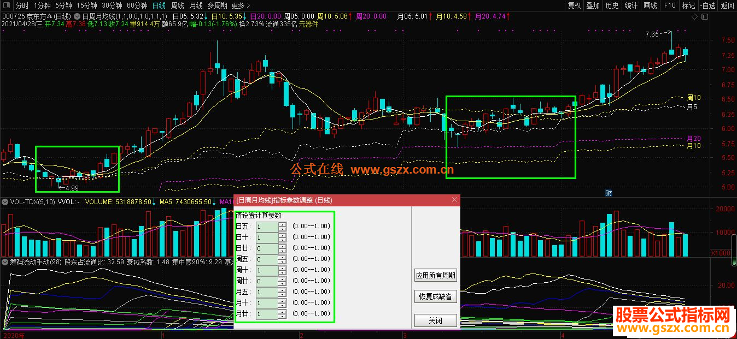The width and height of the screenshot is (737, 339).
Task: Click the 周五 spinner arrows
Action: tap(282, 259)
